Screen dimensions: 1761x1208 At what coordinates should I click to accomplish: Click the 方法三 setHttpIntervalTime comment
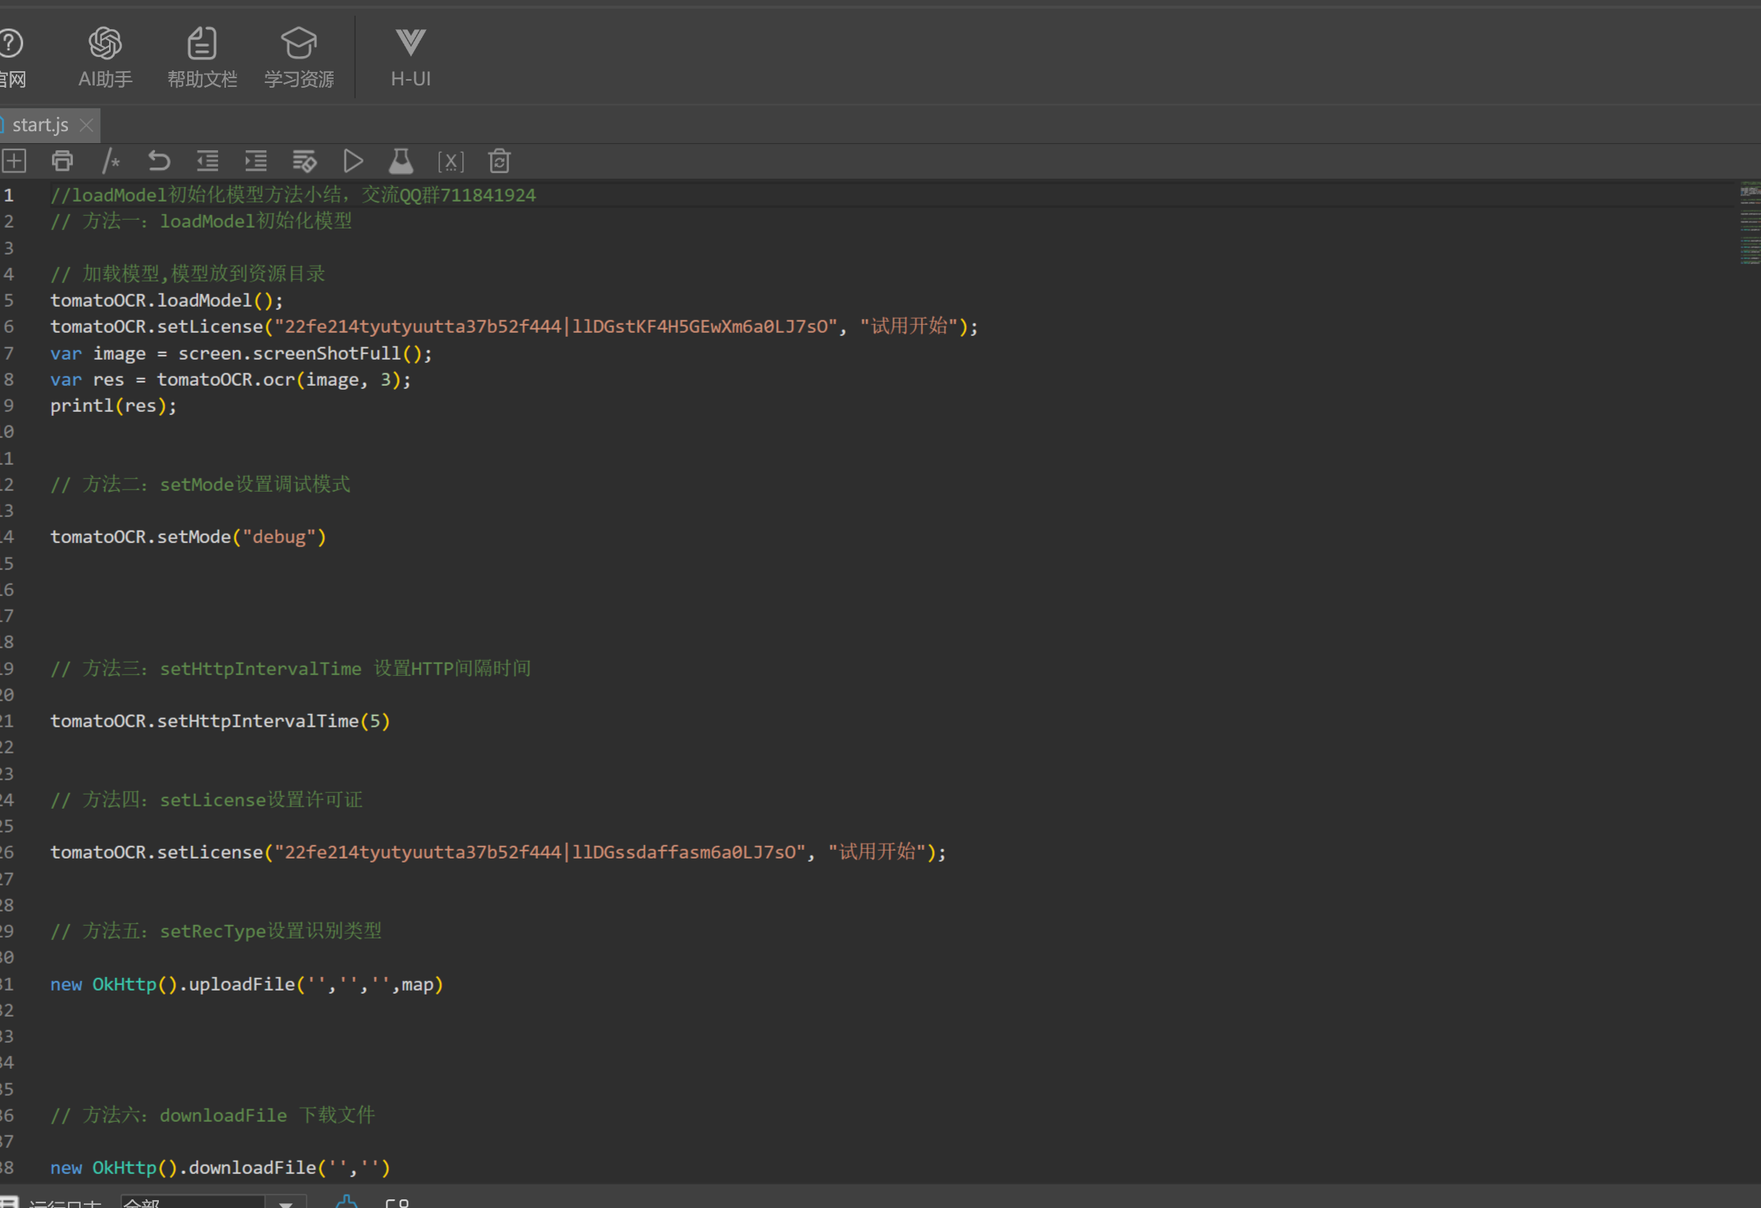point(291,669)
